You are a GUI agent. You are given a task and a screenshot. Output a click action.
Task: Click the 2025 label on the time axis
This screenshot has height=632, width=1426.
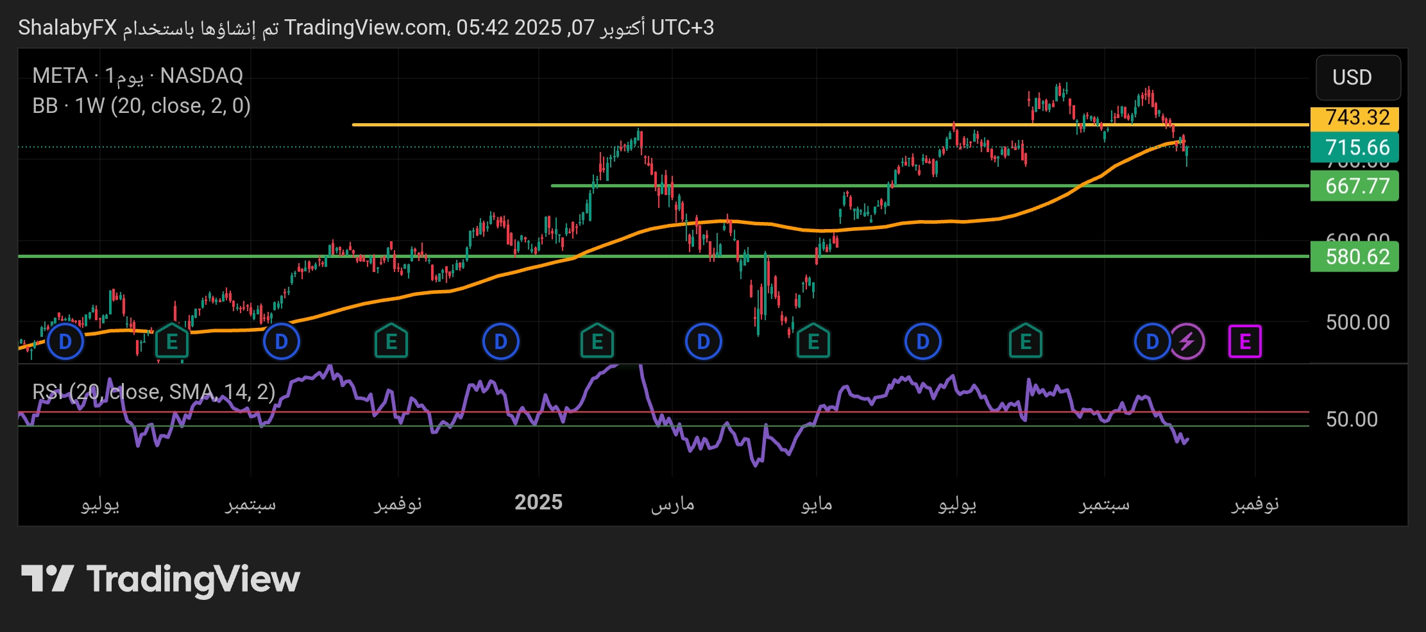(538, 502)
